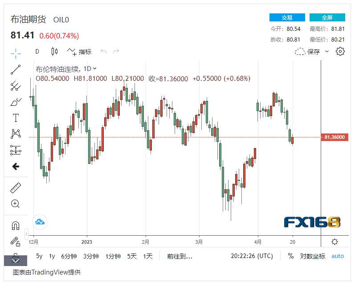This screenshot has height=283, width=355.
Task: Toggle the percent scale mode
Action: 291,256
